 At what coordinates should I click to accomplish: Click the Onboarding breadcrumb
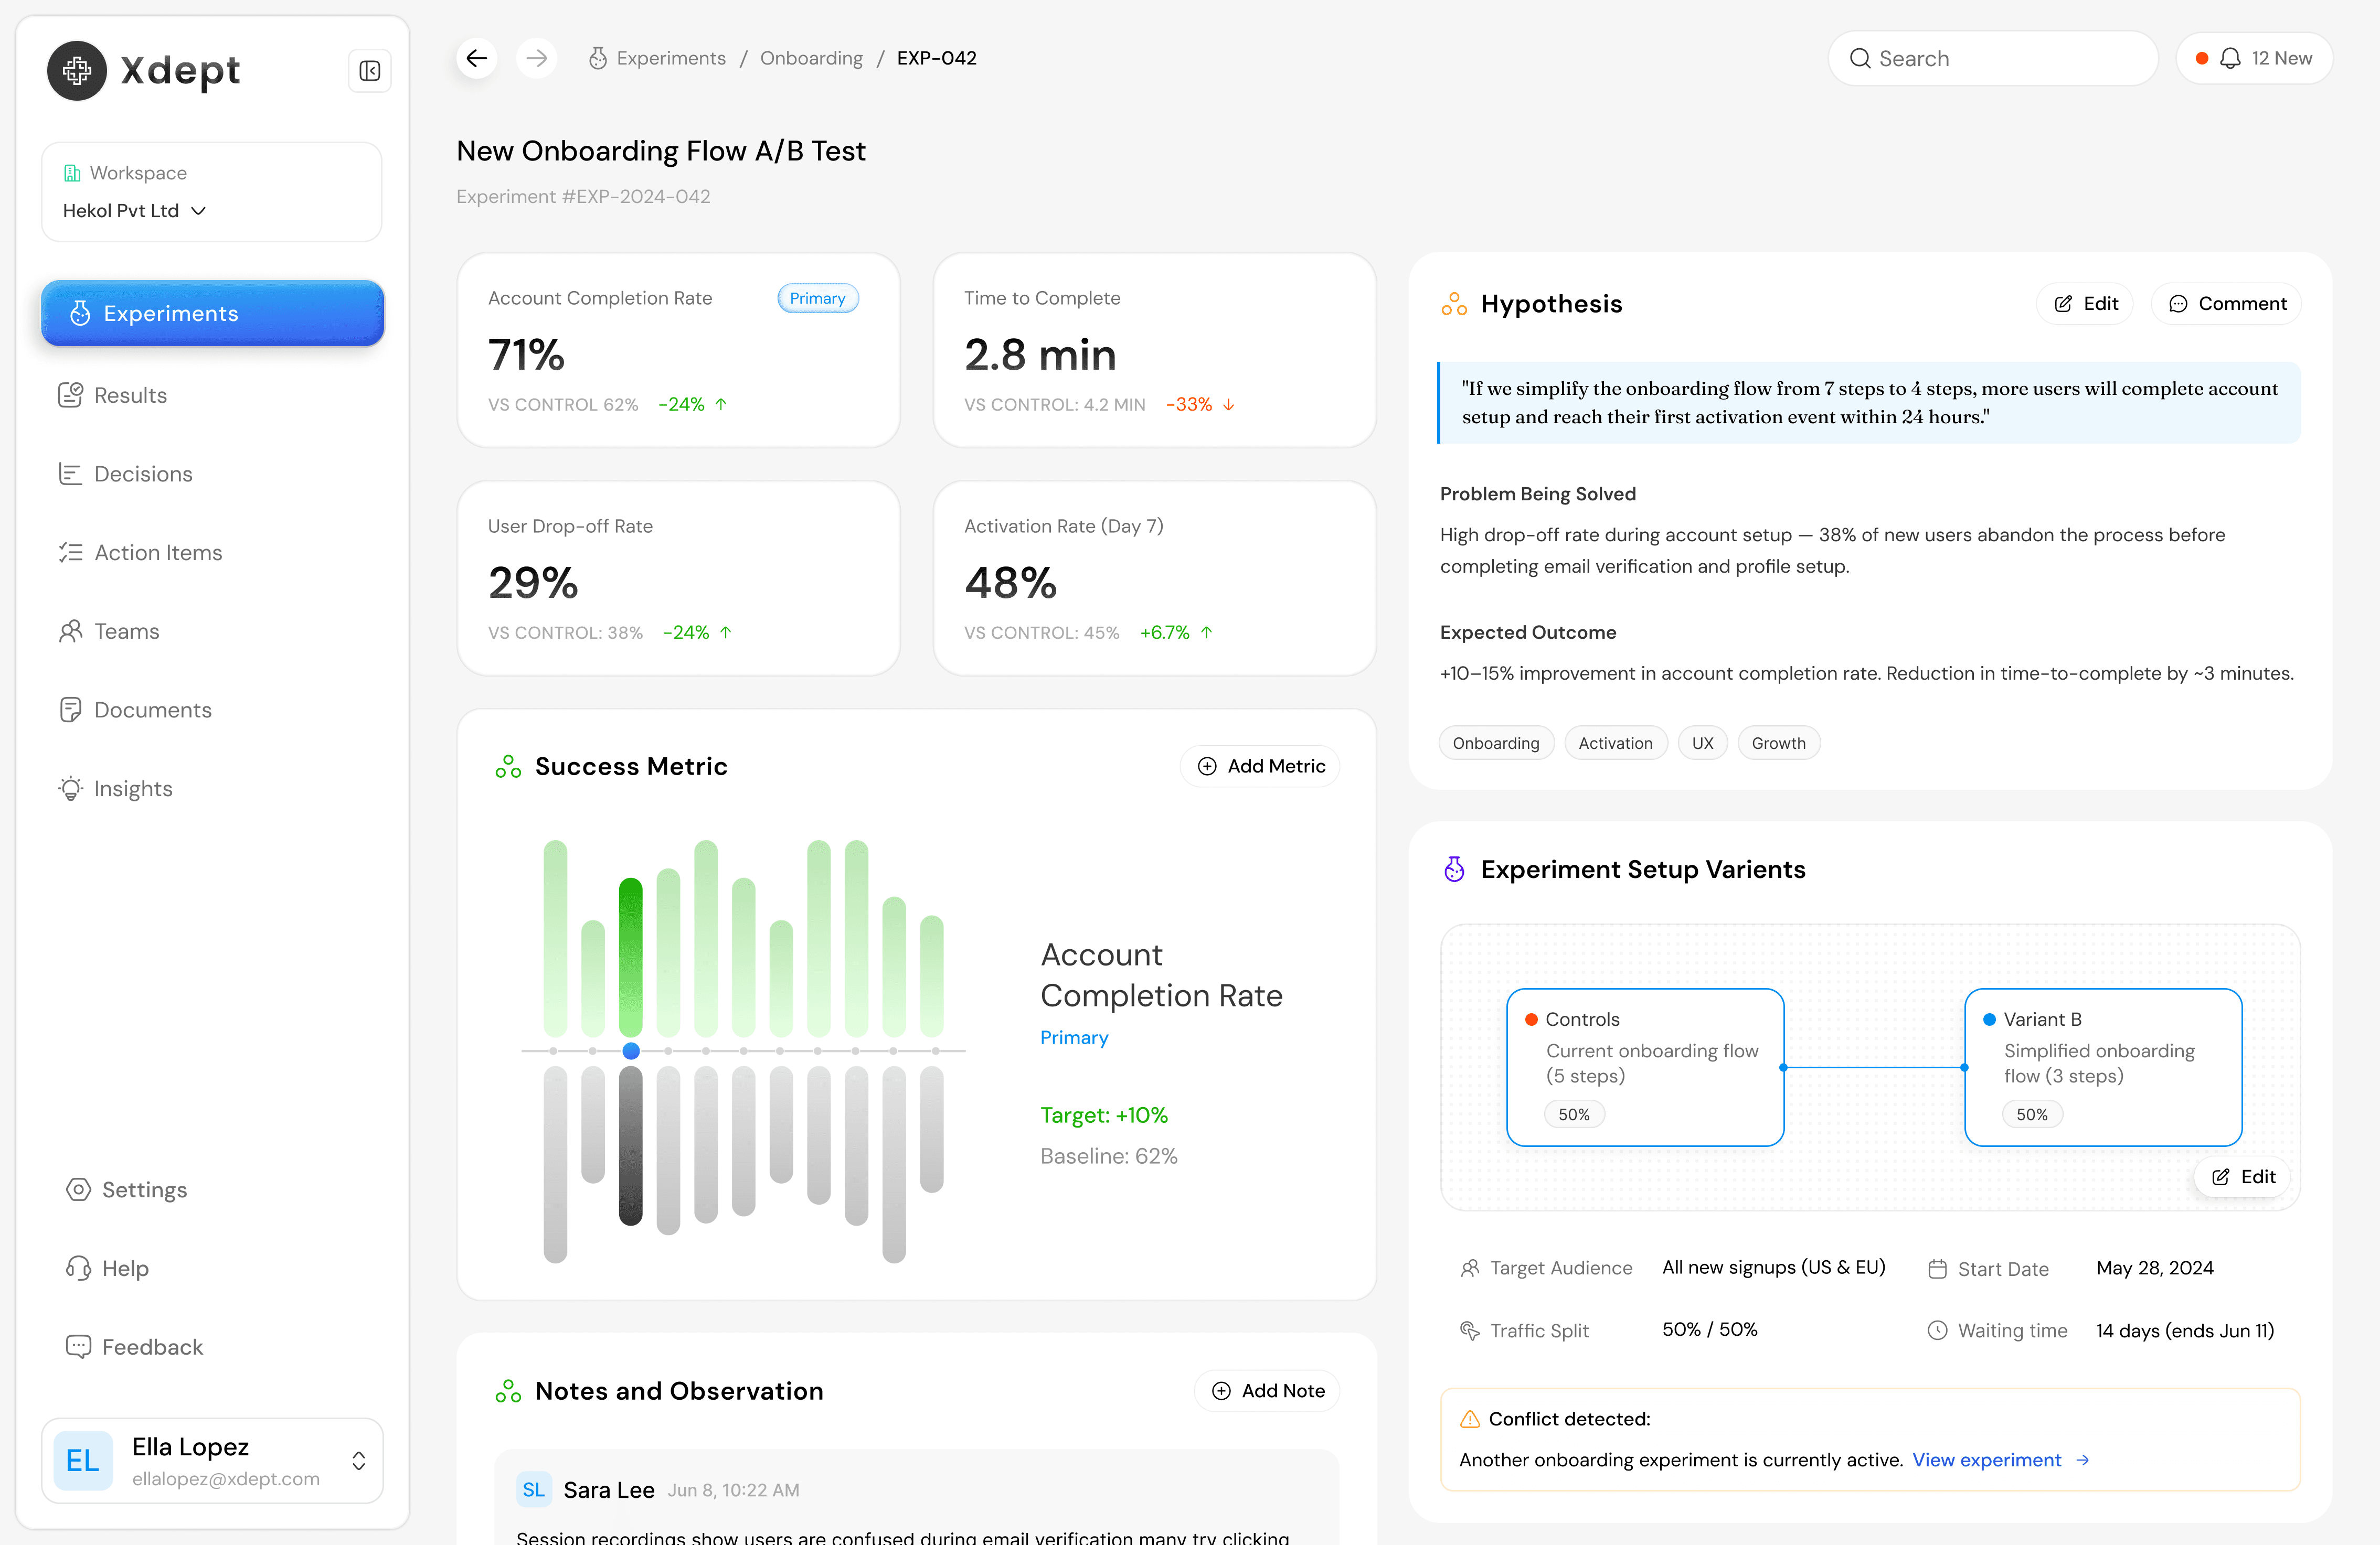[x=810, y=58]
